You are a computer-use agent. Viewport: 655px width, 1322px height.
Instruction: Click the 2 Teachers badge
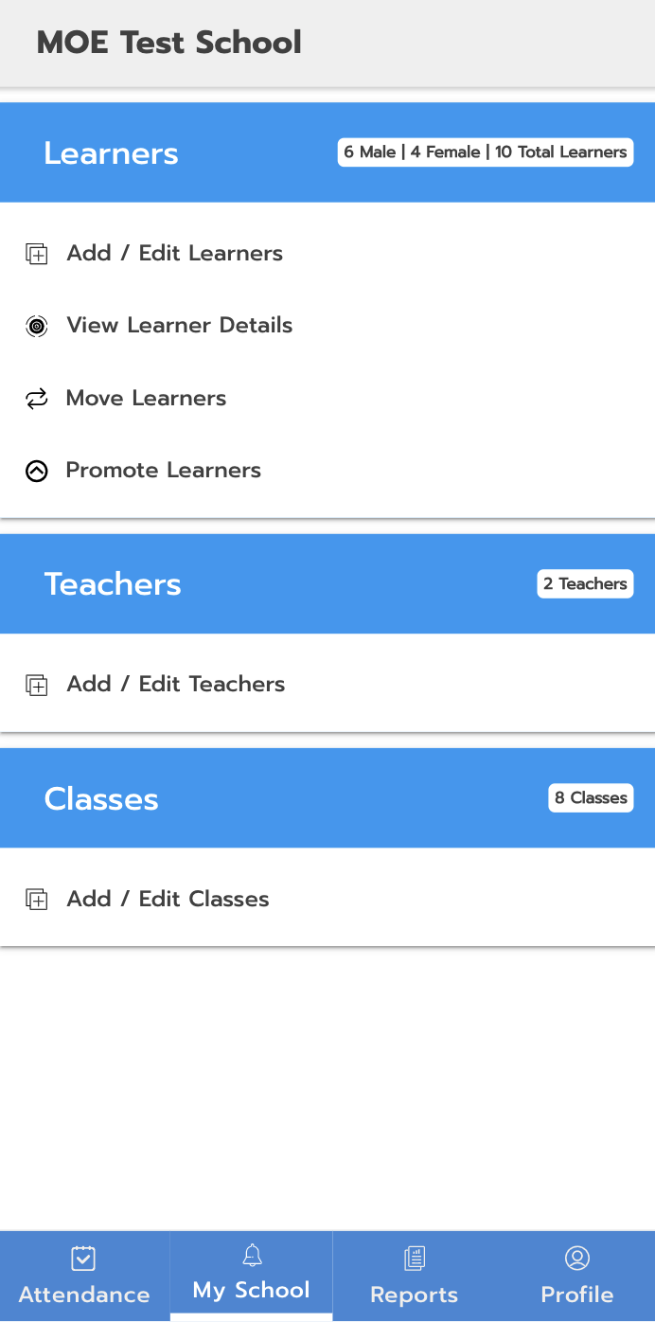point(585,584)
